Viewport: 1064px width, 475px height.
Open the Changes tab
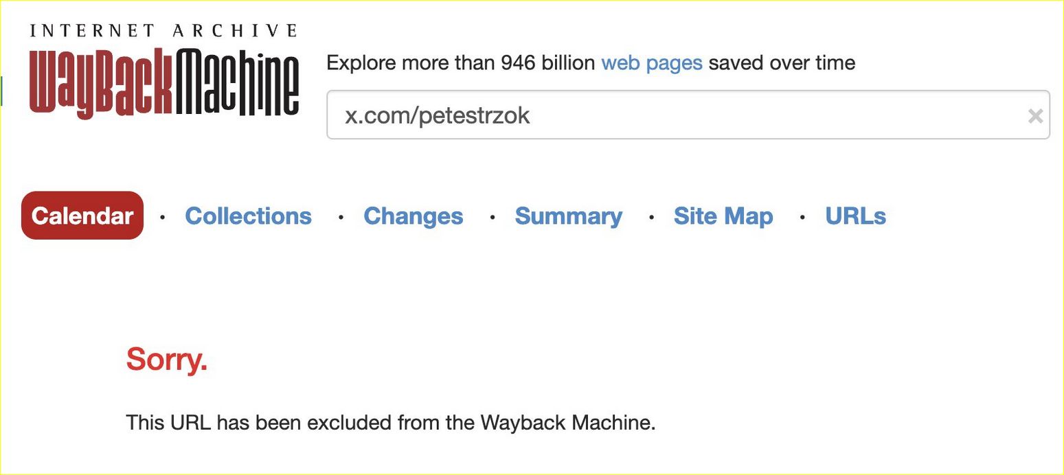pyautogui.click(x=414, y=216)
